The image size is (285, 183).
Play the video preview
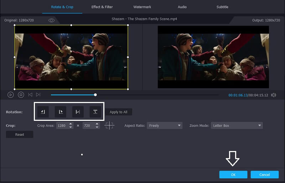pos(11,95)
